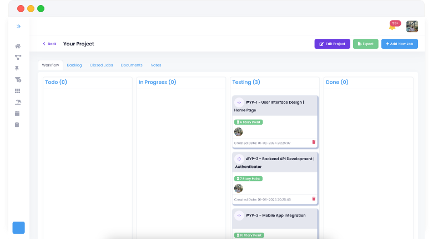Click the drag handle on YP-3 card
The image size is (433, 241).
[x=239, y=216]
